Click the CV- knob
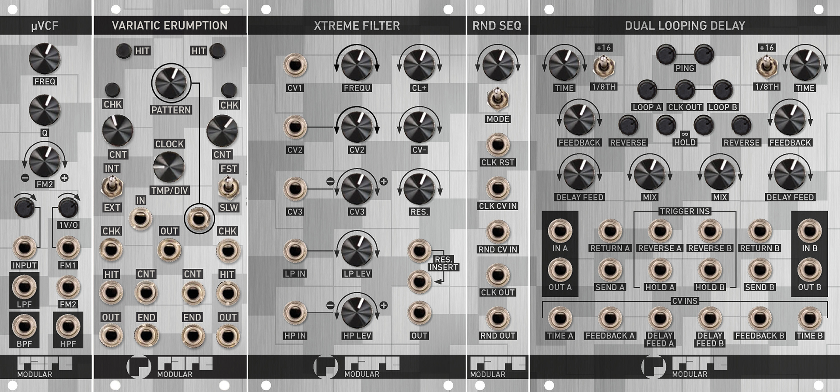Screen dimensions: 840x392 coord(419,127)
